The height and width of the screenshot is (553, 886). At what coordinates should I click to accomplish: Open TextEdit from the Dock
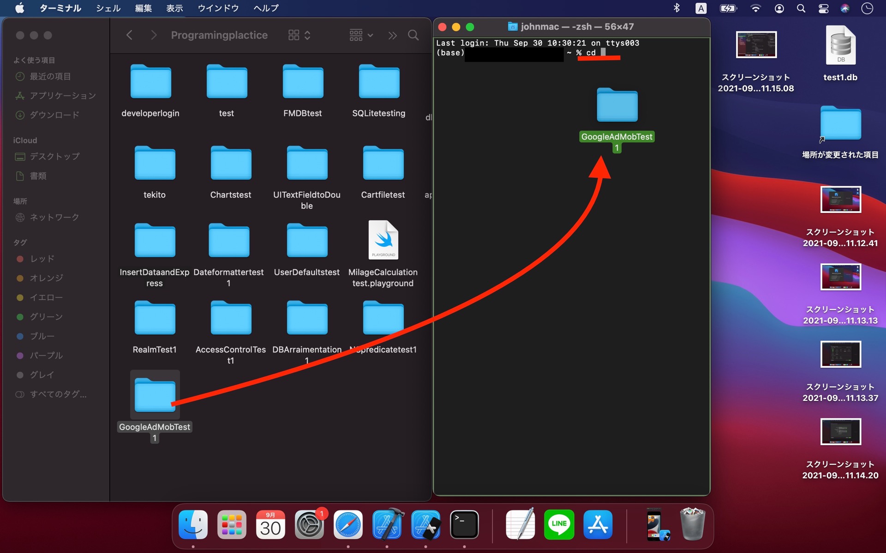[521, 524]
